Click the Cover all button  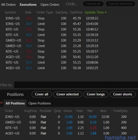[x=41, y=94]
